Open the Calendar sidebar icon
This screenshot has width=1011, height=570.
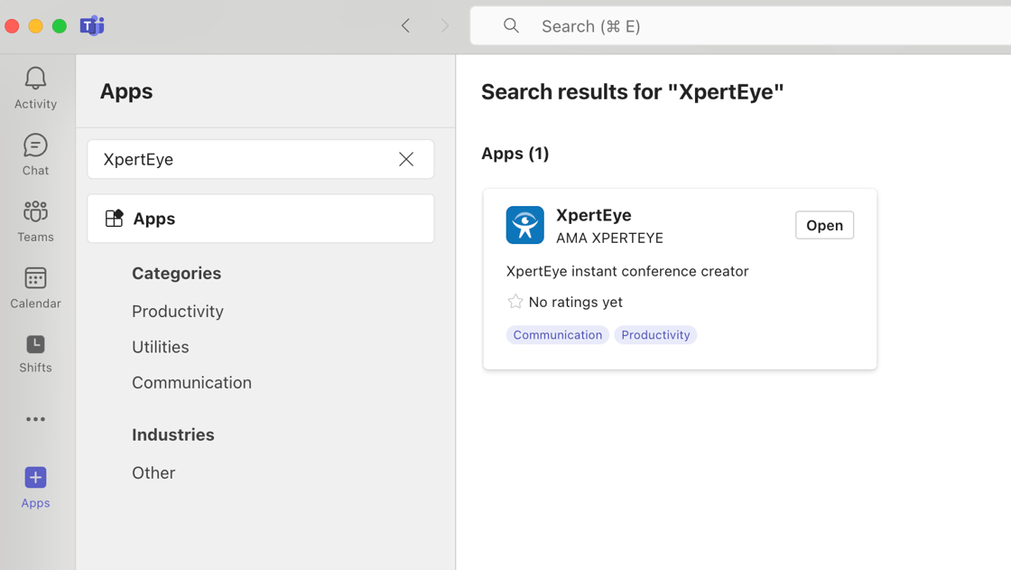(x=35, y=278)
